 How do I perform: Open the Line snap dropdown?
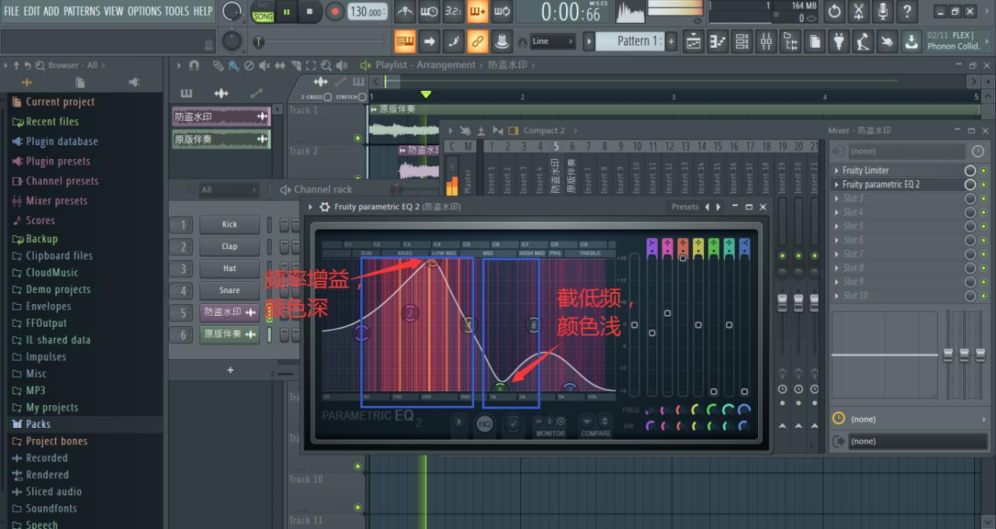point(553,41)
